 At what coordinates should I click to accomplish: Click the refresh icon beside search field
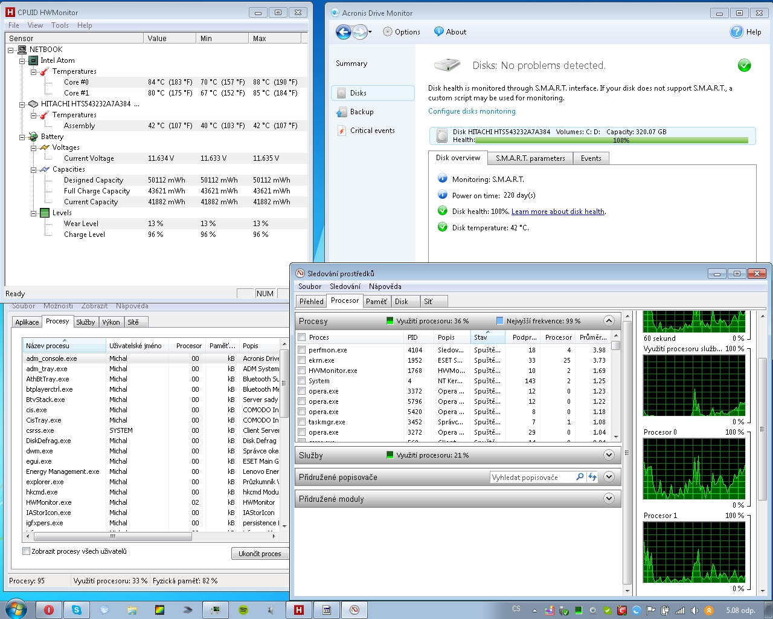pos(592,477)
